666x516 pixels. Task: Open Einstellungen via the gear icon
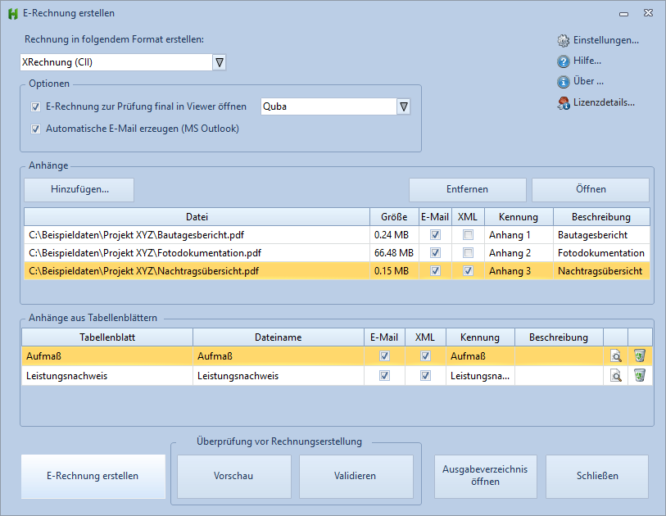click(564, 41)
